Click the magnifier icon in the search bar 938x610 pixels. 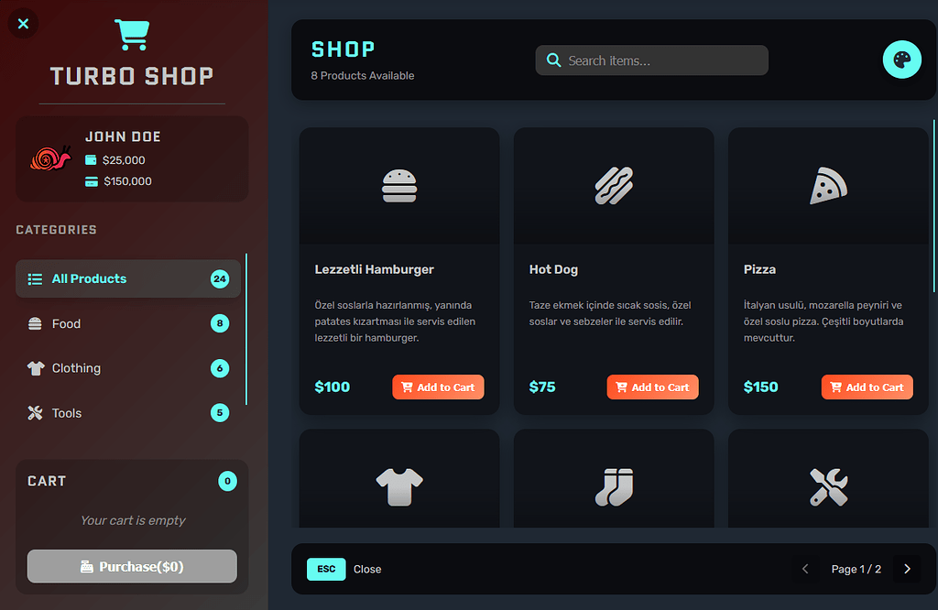[553, 60]
